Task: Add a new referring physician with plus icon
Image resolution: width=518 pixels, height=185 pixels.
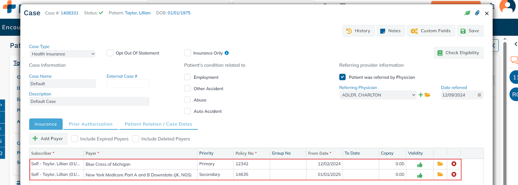Action: click(x=421, y=95)
